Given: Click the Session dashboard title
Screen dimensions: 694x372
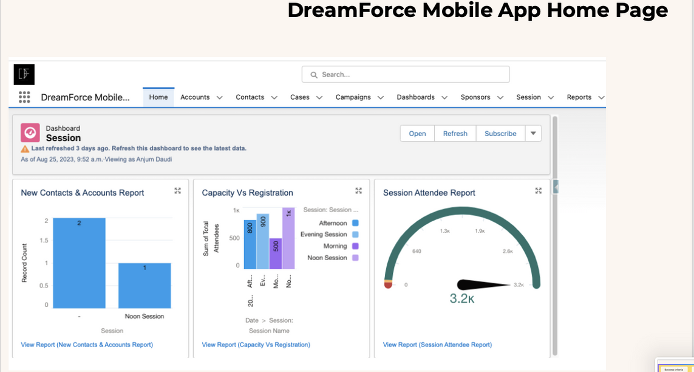Looking at the screenshot, I should 63,138.
